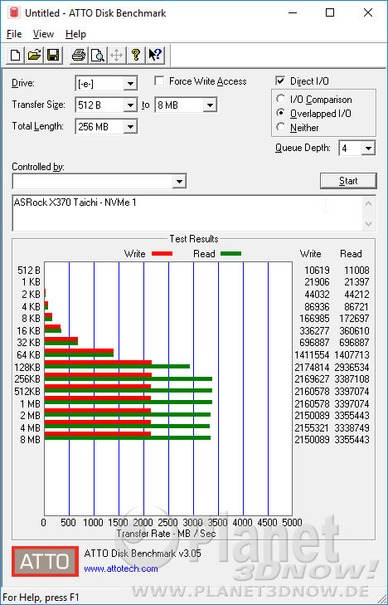Viewport: 388px width, 605px height.
Task: Click read value 2936534
Action: point(352,367)
